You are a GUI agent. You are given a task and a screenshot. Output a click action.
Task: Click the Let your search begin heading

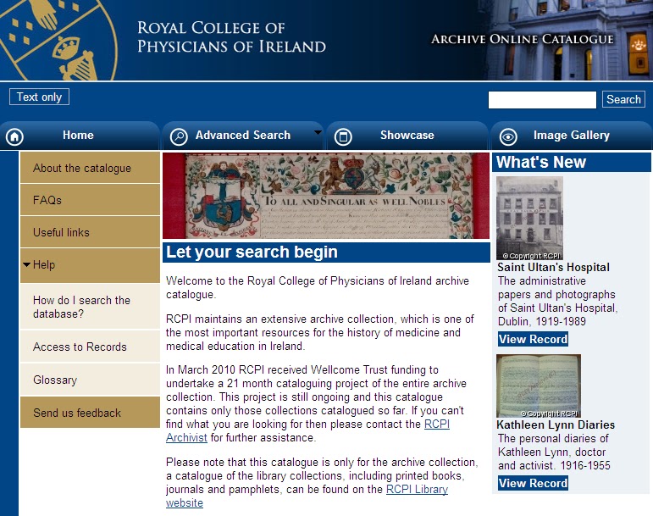[x=252, y=252]
